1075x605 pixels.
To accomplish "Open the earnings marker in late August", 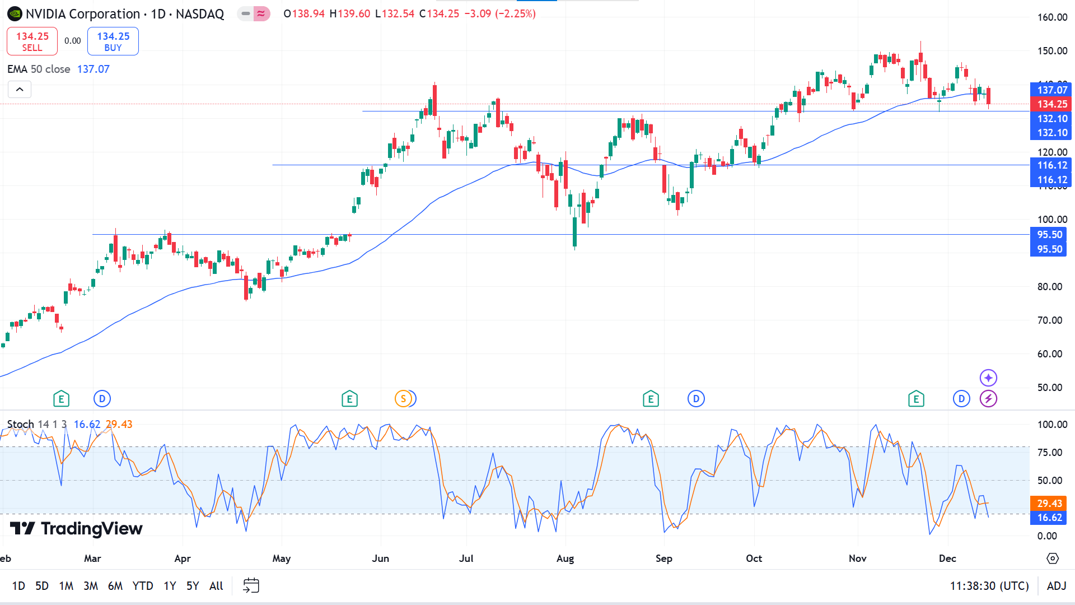I will coord(651,399).
